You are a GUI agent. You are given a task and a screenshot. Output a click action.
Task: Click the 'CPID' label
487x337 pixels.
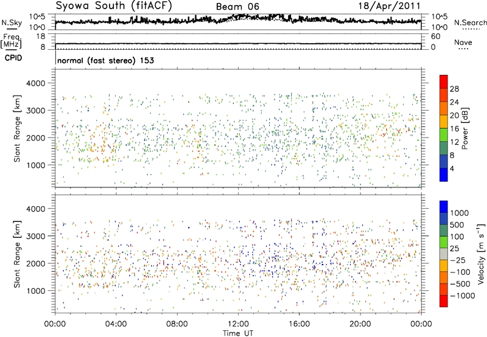13,58
